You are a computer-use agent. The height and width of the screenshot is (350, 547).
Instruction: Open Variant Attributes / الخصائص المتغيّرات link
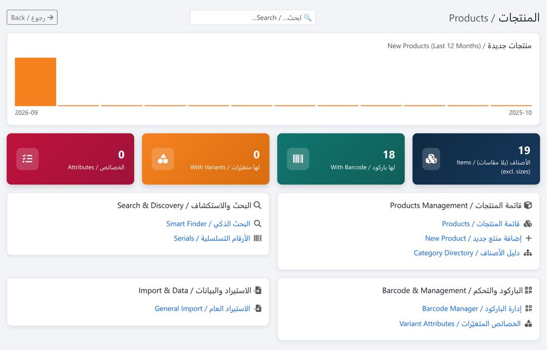460,324
